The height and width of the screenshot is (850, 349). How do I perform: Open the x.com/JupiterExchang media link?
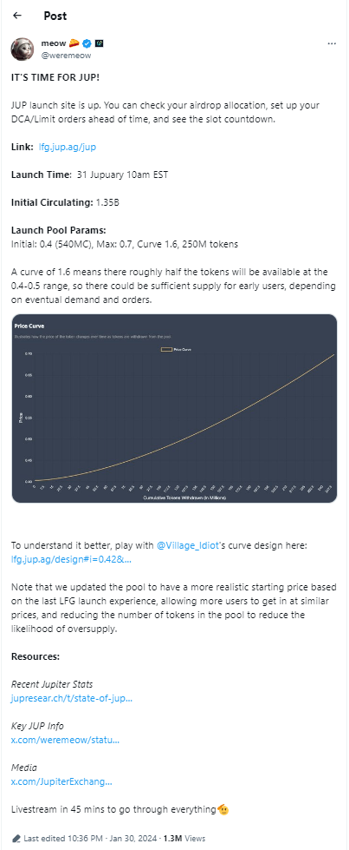click(61, 781)
